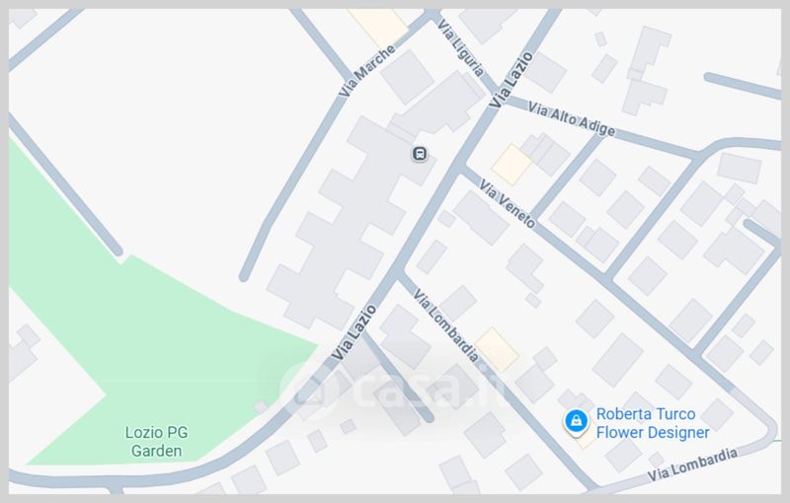Click the Lozio PG Garden label
The width and height of the screenshot is (790, 503).
156,442
